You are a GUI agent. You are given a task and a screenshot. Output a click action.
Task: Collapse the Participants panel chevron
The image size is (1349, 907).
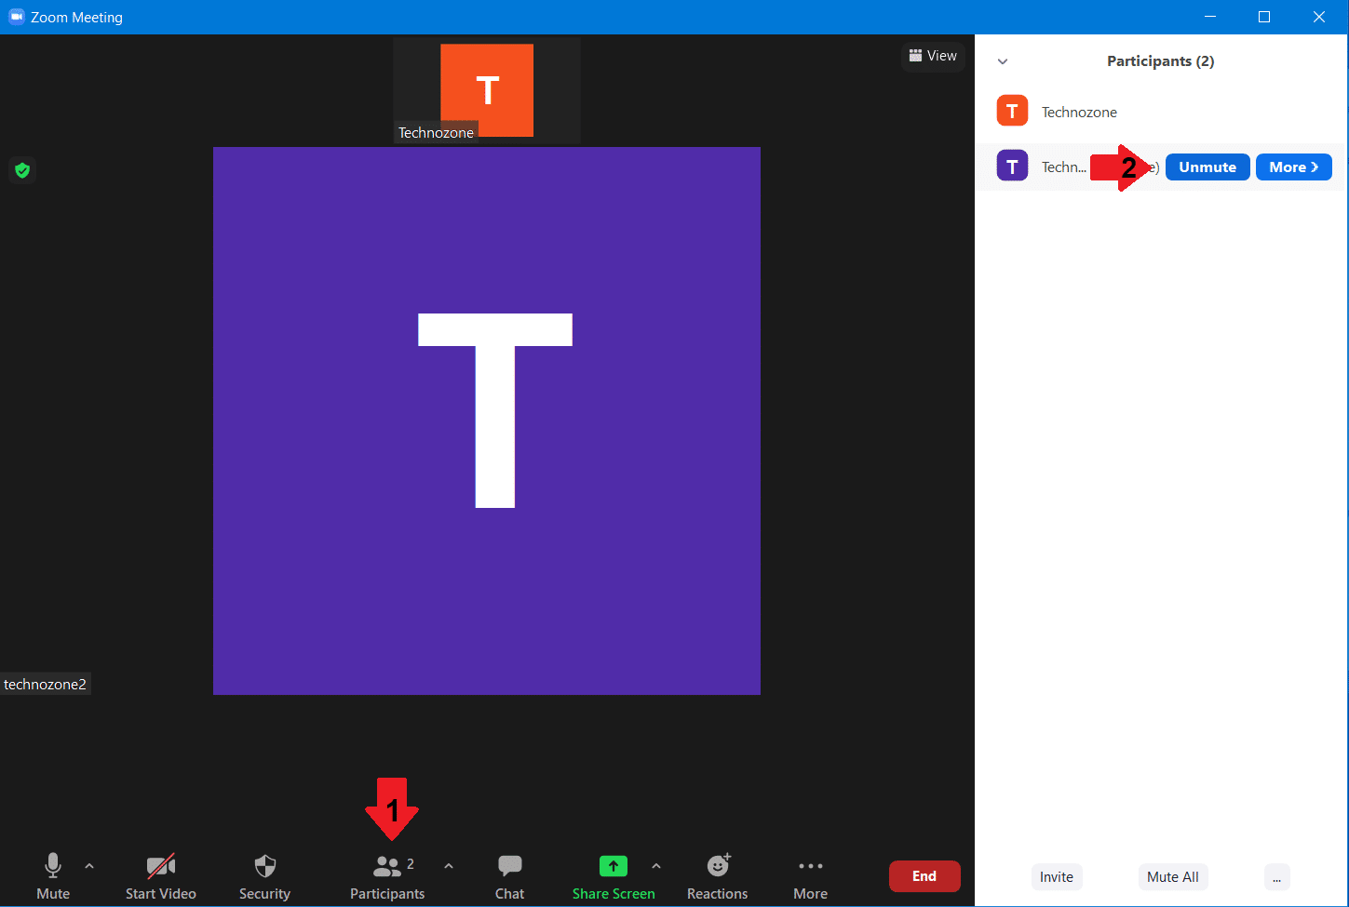tap(1003, 61)
